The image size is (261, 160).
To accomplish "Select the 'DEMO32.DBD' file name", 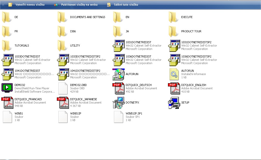I will point(79,85).
